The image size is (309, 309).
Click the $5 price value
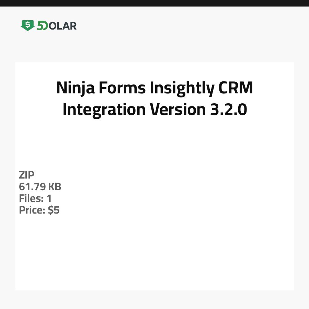(x=54, y=210)
